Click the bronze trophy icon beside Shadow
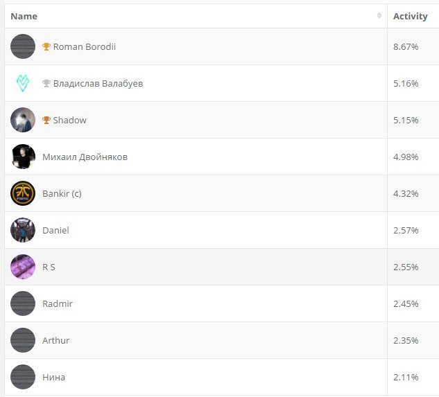This screenshot has height=397, width=439. click(x=46, y=121)
